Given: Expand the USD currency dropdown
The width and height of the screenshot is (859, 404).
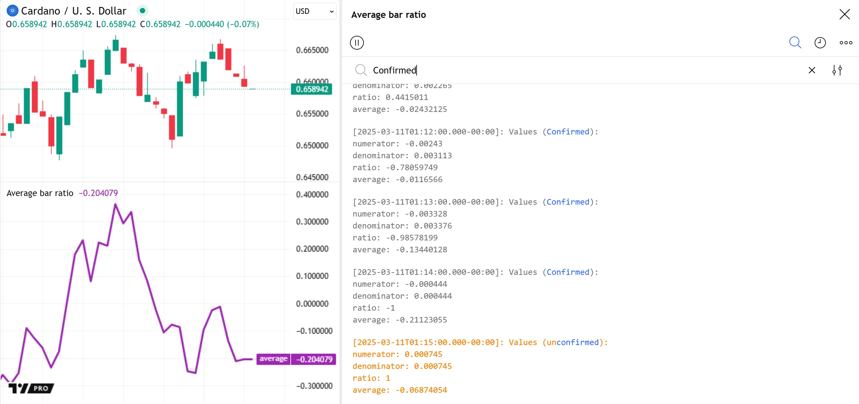Looking at the screenshot, I should 314,11.
